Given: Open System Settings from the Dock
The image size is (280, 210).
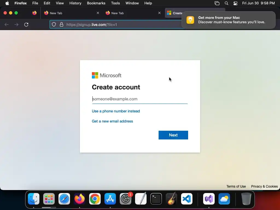Looking at the screenshot, I should click(126, 199).
